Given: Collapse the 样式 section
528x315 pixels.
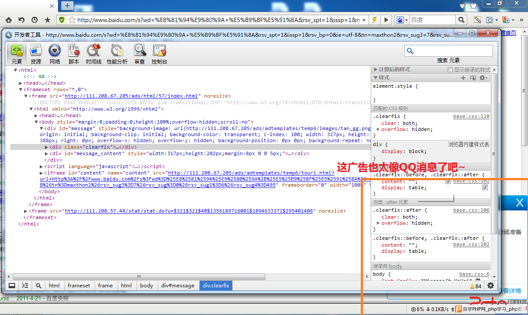Looking at the screenshot, I should [x=375, y=78].
